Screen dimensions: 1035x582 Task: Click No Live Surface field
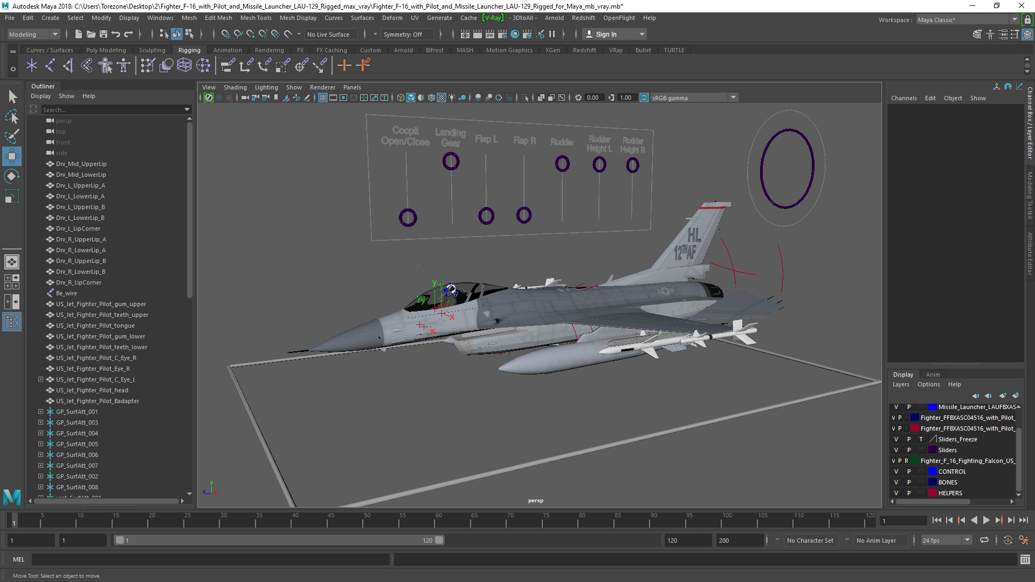click(x=332, y=34)
